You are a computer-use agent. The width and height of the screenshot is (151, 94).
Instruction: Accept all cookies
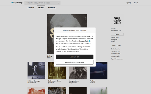(75, 57)
